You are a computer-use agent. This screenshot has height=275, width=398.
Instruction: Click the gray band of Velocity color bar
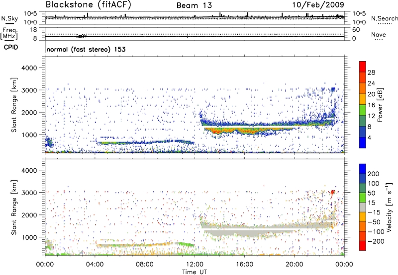tap(363, 207)
